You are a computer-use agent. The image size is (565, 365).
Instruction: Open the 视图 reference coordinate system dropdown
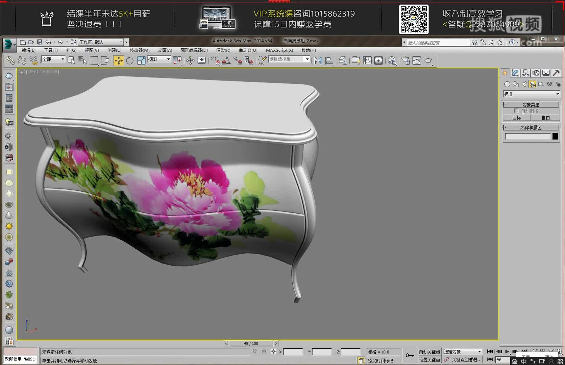coord(159,59)
